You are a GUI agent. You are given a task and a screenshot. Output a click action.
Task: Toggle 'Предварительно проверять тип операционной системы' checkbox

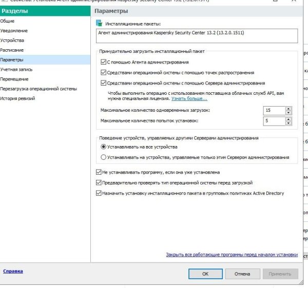pyautogui.click(x=99, y=183)
